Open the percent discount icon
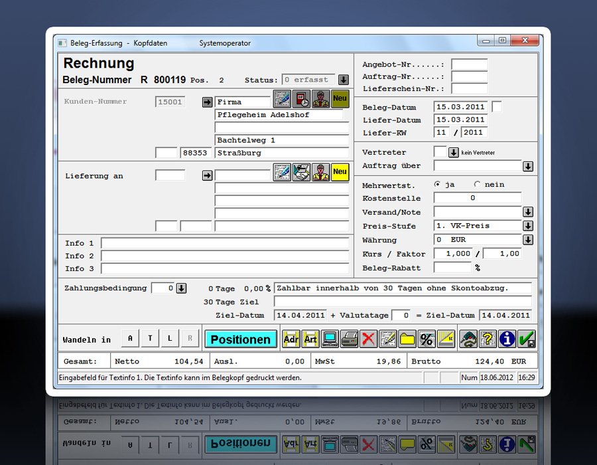This screenshot has width=597, height=465. click(427, 339)
